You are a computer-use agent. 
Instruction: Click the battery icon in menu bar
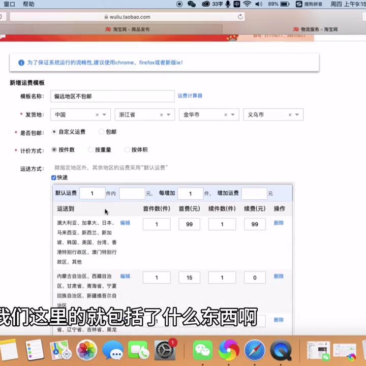click(285, 4)
